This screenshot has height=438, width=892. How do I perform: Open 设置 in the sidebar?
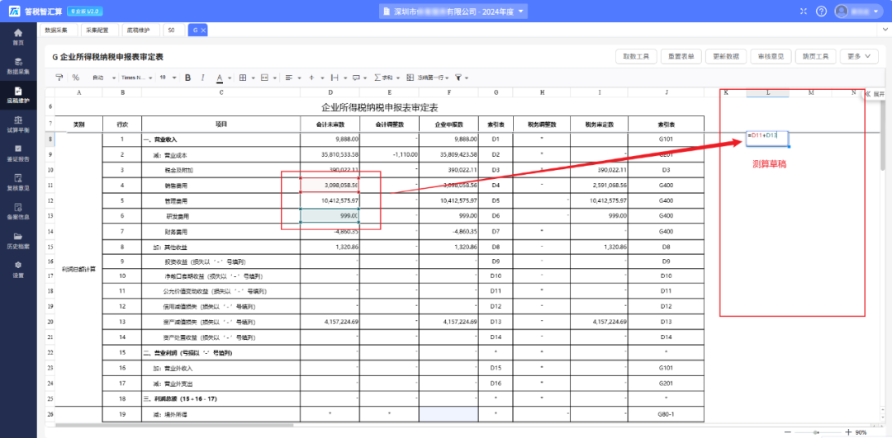point(18,269)
